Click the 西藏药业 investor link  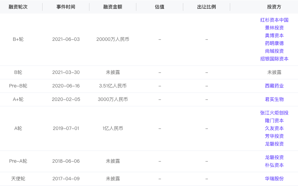coord(274,86)
